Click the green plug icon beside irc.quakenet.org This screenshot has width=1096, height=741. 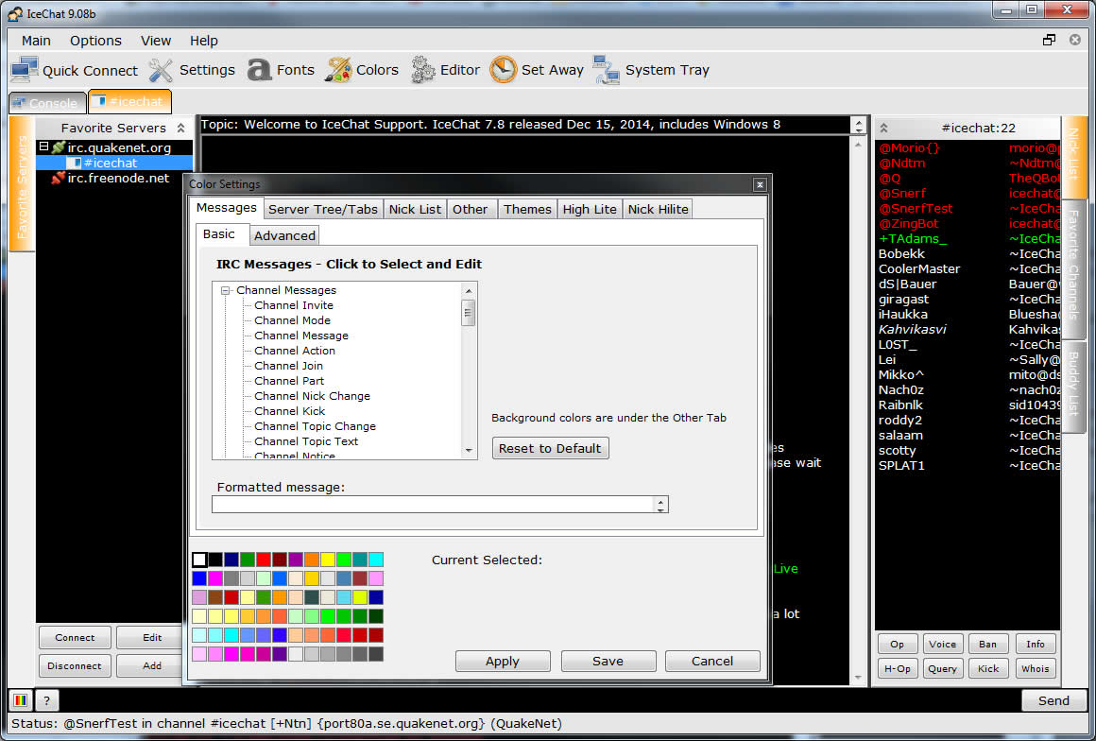pos(58,147)
